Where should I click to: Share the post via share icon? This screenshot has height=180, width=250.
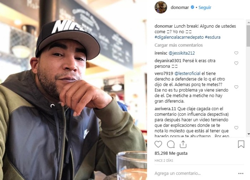(x=183, y=144)
